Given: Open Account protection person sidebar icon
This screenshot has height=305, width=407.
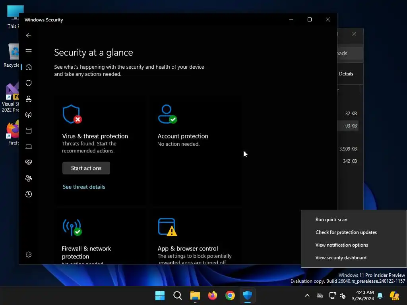Looking at the screenshot, I should pyautogui.click(x=29, y=99).
